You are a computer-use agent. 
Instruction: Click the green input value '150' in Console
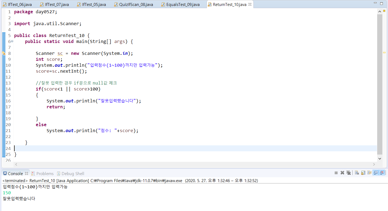tap(7, 193)
